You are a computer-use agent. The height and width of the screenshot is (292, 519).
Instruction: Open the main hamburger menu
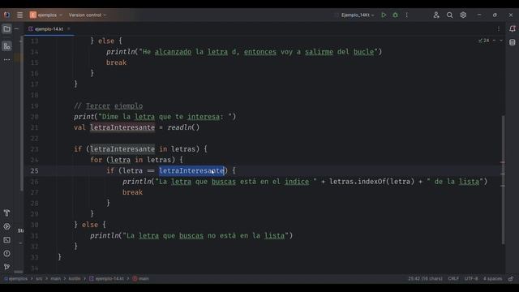pos(19,15)
